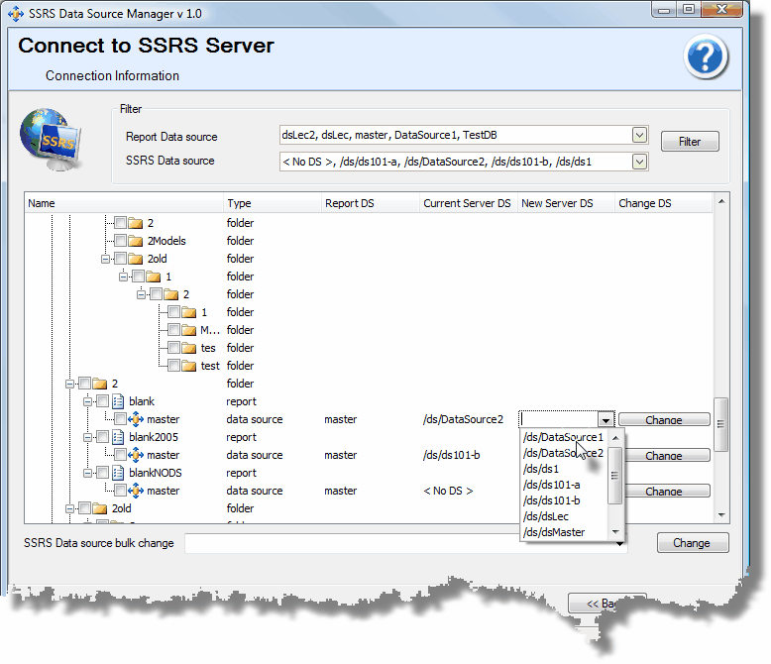Click the test folder icon
771x664 pixels.
click(189, 366)
